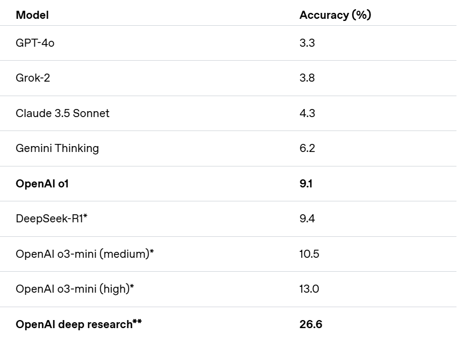Click the DeepSeek-R1 score 9.4
Viewport: 464px width, 341px height.
coord(307,219)
